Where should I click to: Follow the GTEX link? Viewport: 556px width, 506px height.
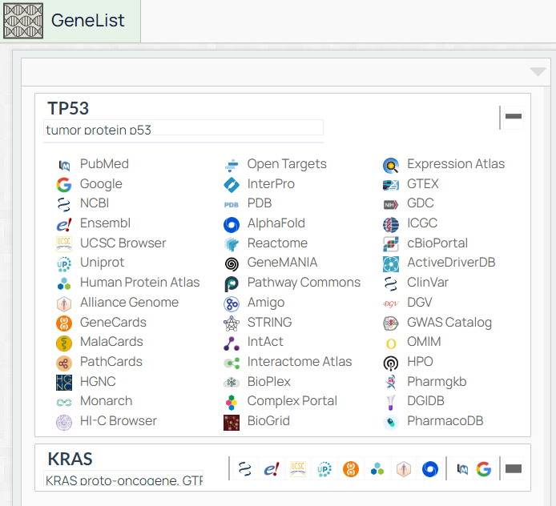(x=423, y=184)
